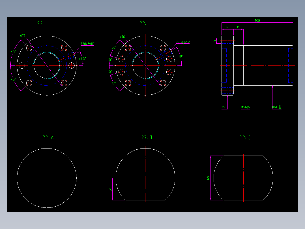This screenshot has width=305, height=229.
Task: Click the 15° angle dimension in view II
Action: (x=110, y=60)
